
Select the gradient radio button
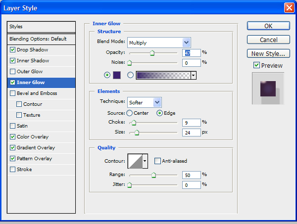point(130,75)
